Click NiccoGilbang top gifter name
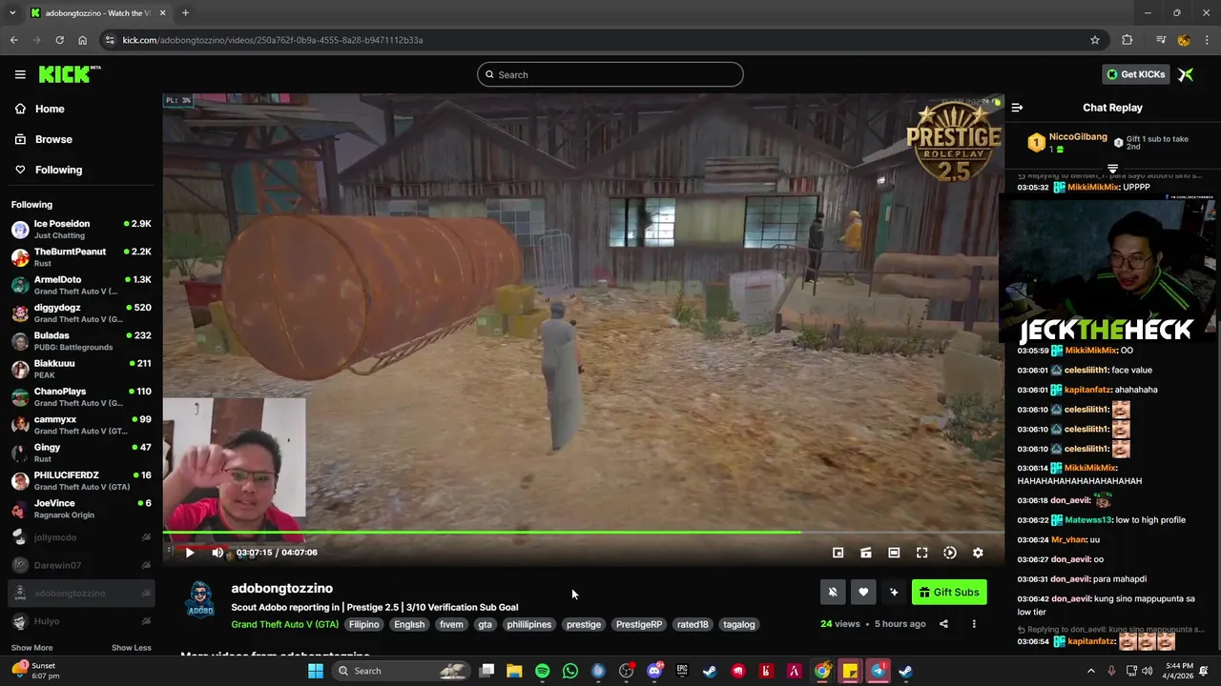The width and height of the screenshot is (1221, 686). coord(1078,137)
